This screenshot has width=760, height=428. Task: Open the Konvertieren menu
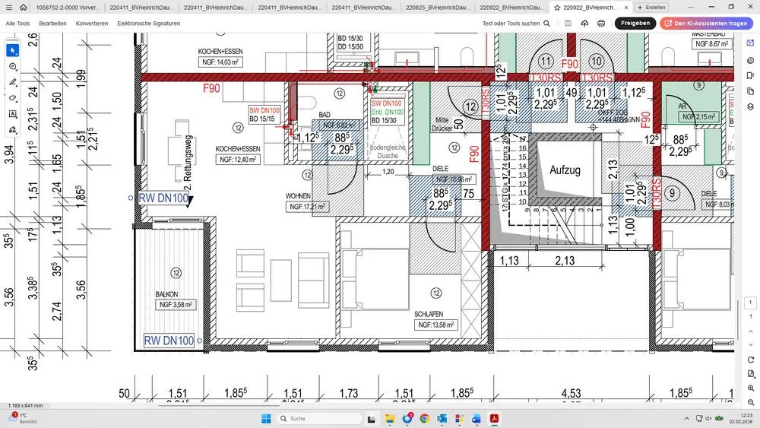(91, 24)
